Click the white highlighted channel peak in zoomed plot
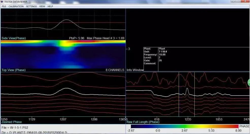This screenshot has height=134, width=250. pyautogui.click(x=66, y=88)
